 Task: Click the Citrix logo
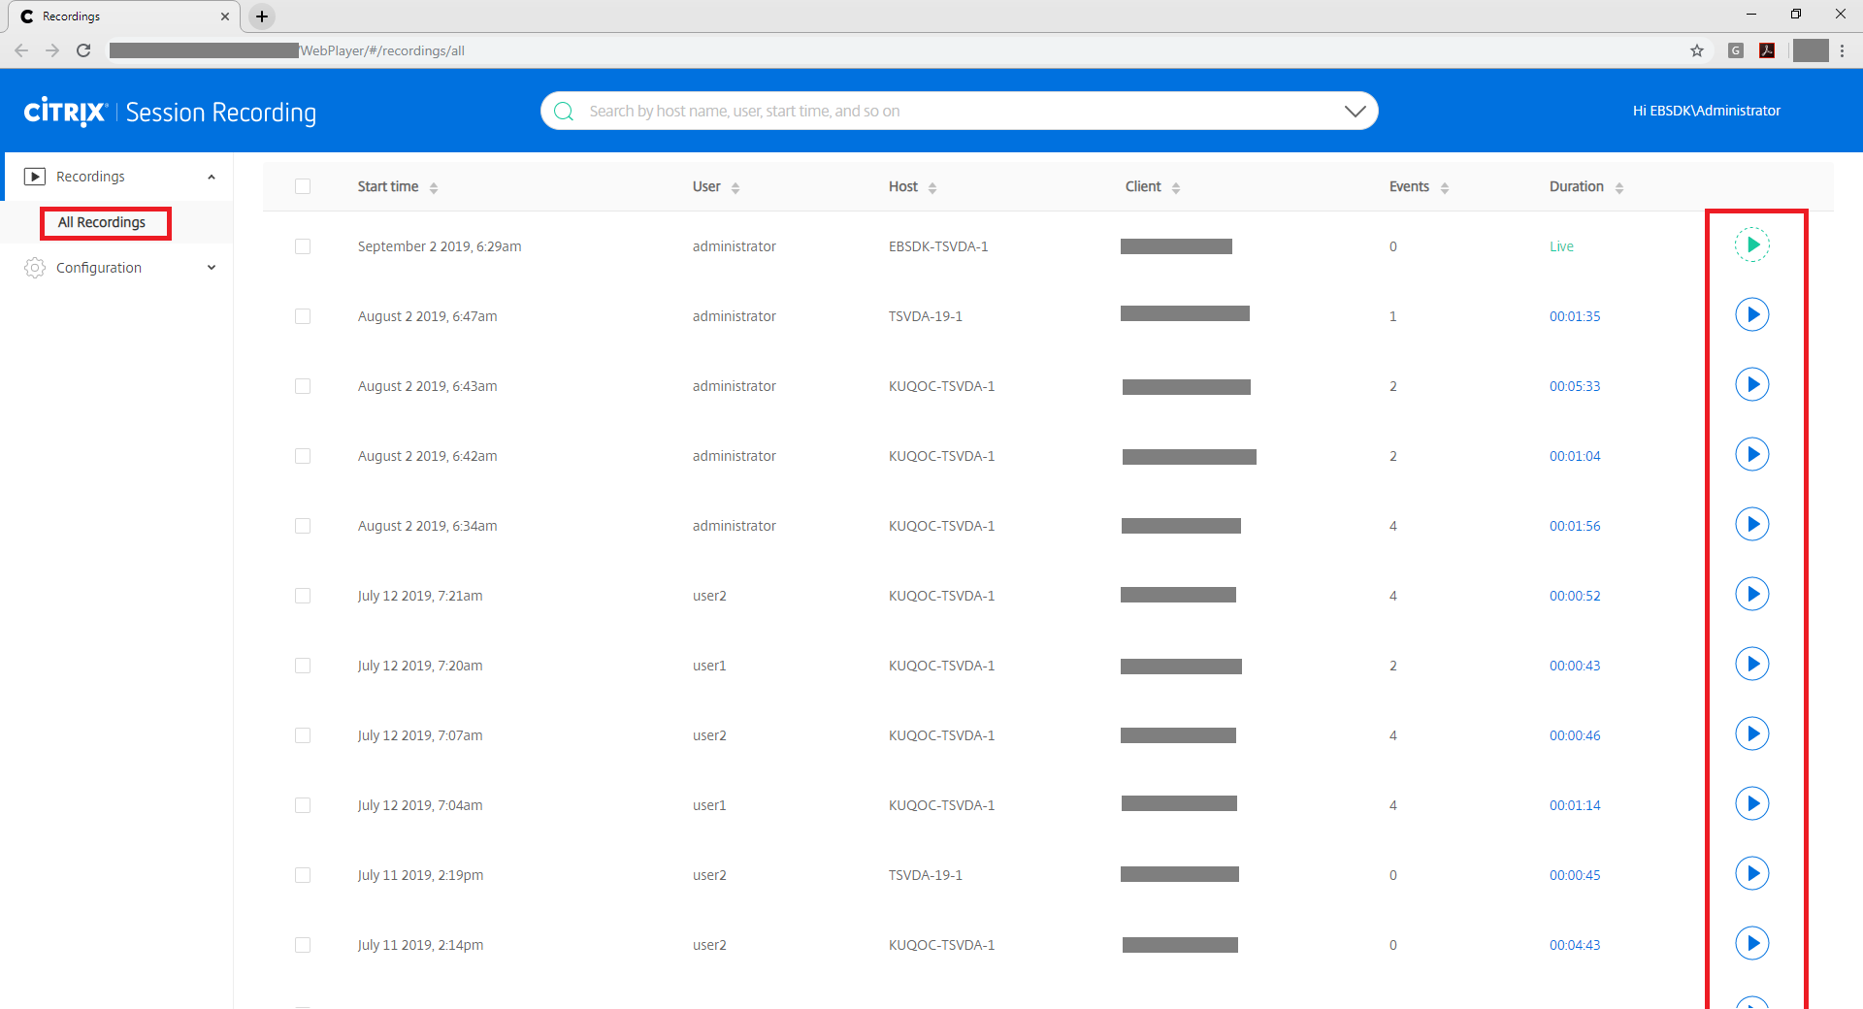pyautogui.click(x=65, y=112)
